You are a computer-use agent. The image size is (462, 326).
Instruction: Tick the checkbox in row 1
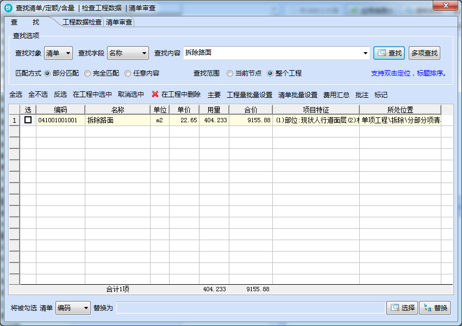point(28,120)
